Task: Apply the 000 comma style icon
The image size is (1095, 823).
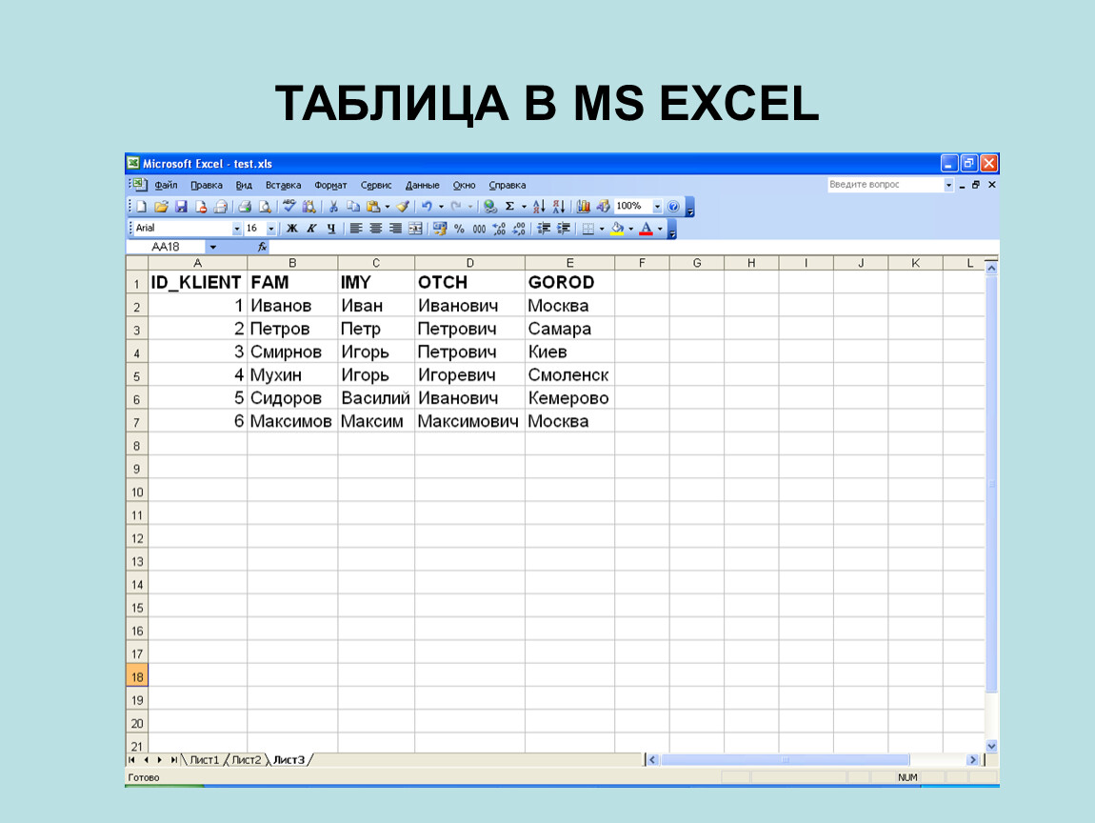Action: (479, 230)
